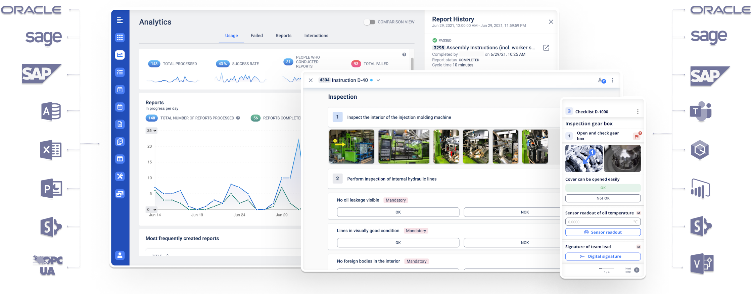Open the table layout icon in the sidebar

120,159
